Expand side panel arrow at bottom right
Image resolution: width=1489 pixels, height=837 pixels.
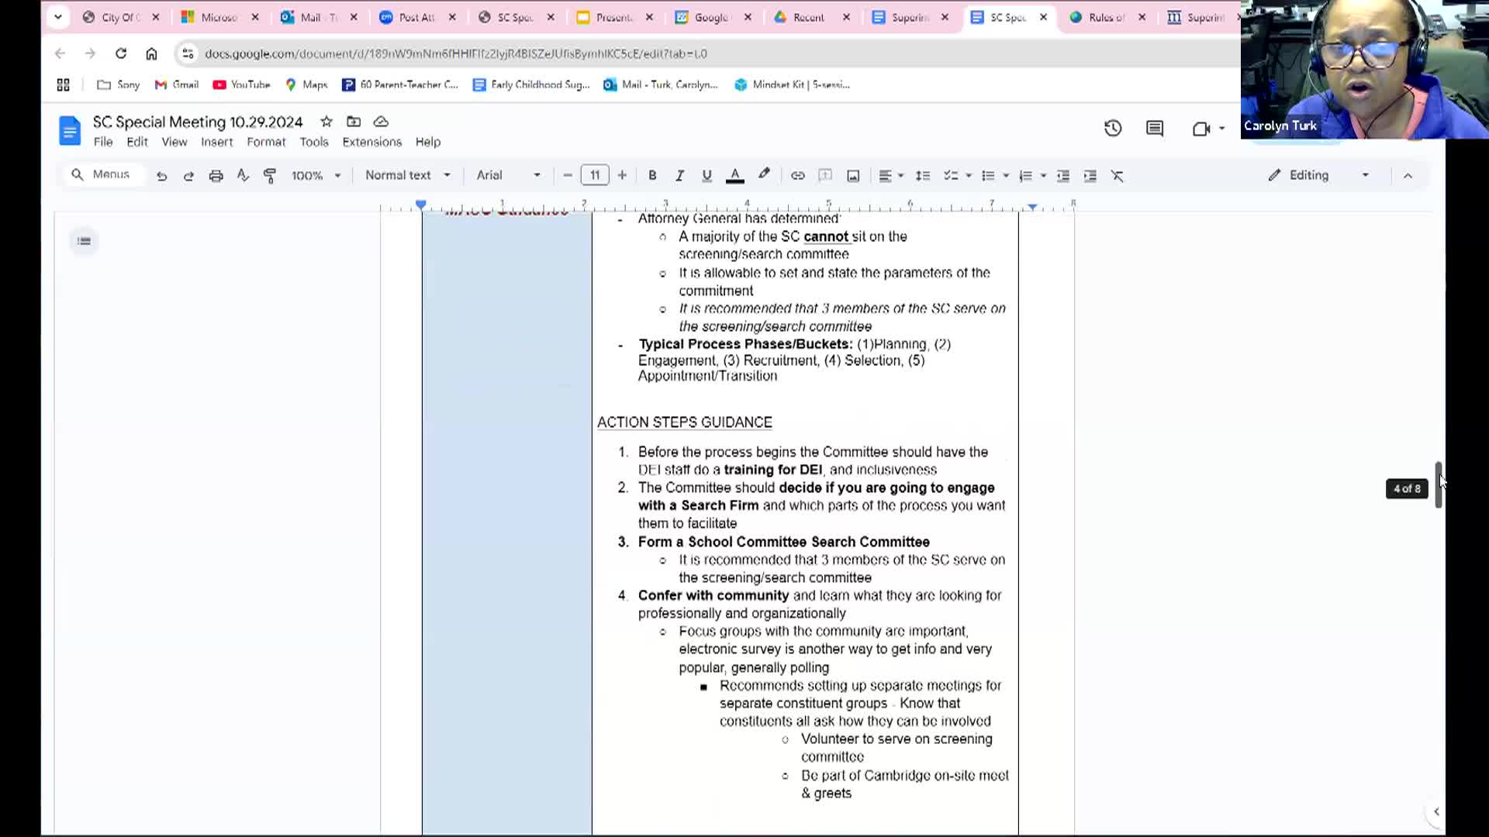pos(1436,811)
